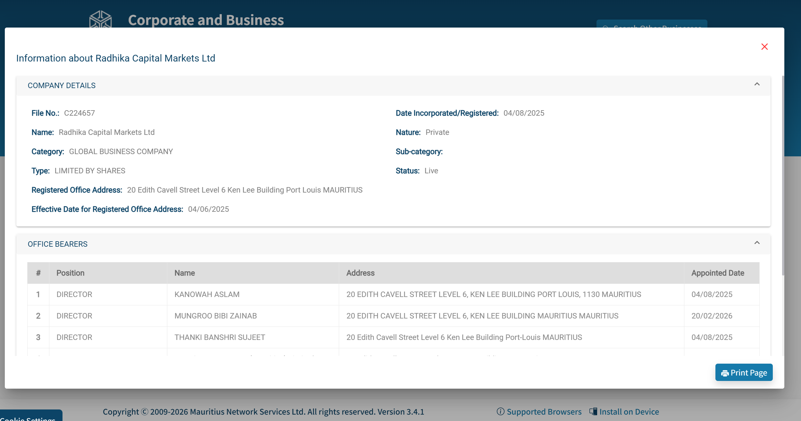
Task: Click the COMPANY DETAILS section header
Action: coord(393,86)
